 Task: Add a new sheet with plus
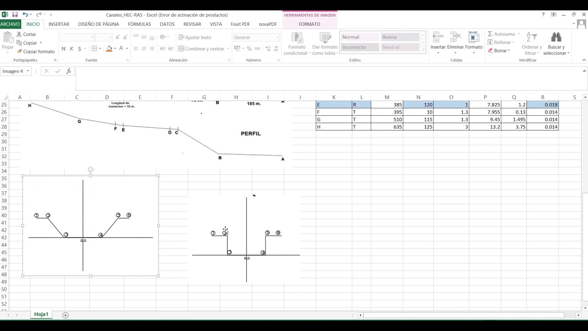(65, 315)
